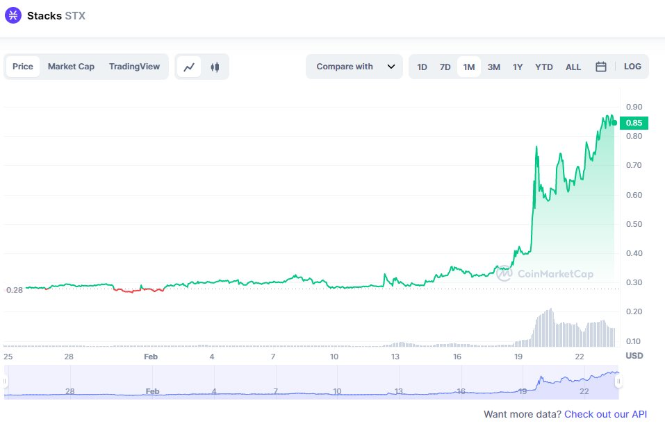Click the USD axis currency label
665x428 pixels.
point(634,356)
